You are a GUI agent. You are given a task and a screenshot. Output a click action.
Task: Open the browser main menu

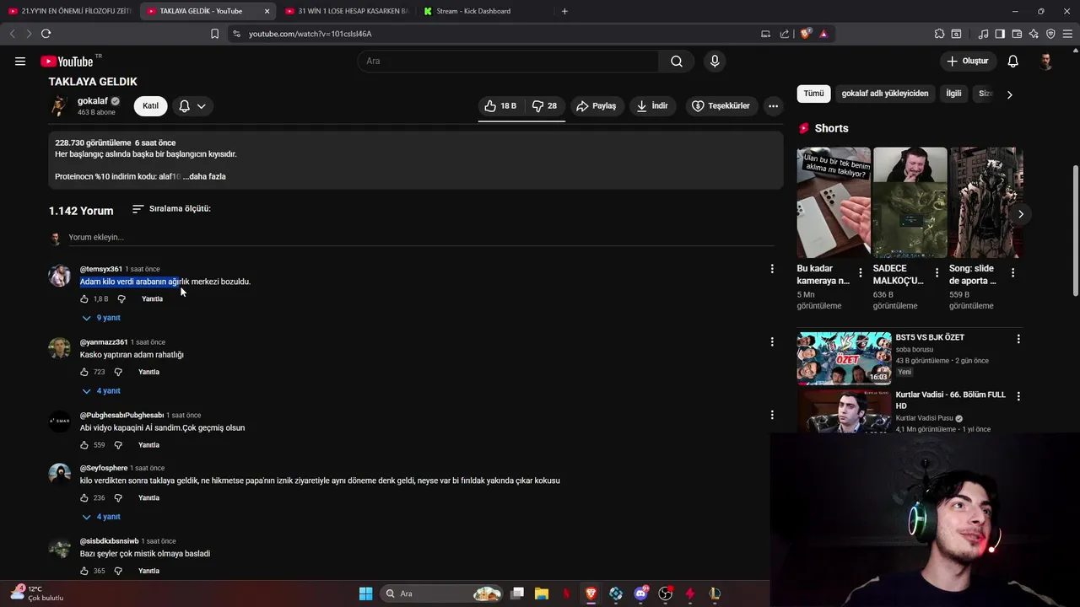[x=1068, y=34]
